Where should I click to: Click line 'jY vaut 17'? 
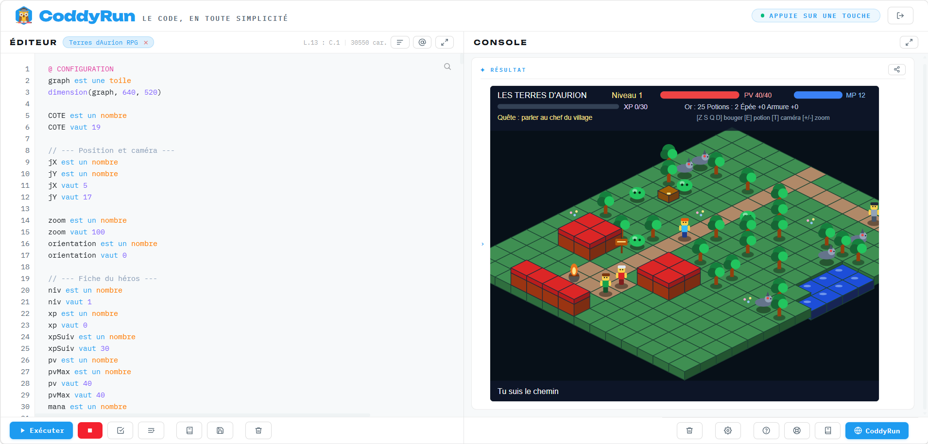(70, 197)
